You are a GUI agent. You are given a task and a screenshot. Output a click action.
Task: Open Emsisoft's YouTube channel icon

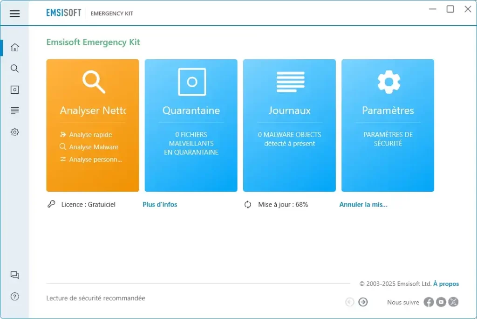441,302
